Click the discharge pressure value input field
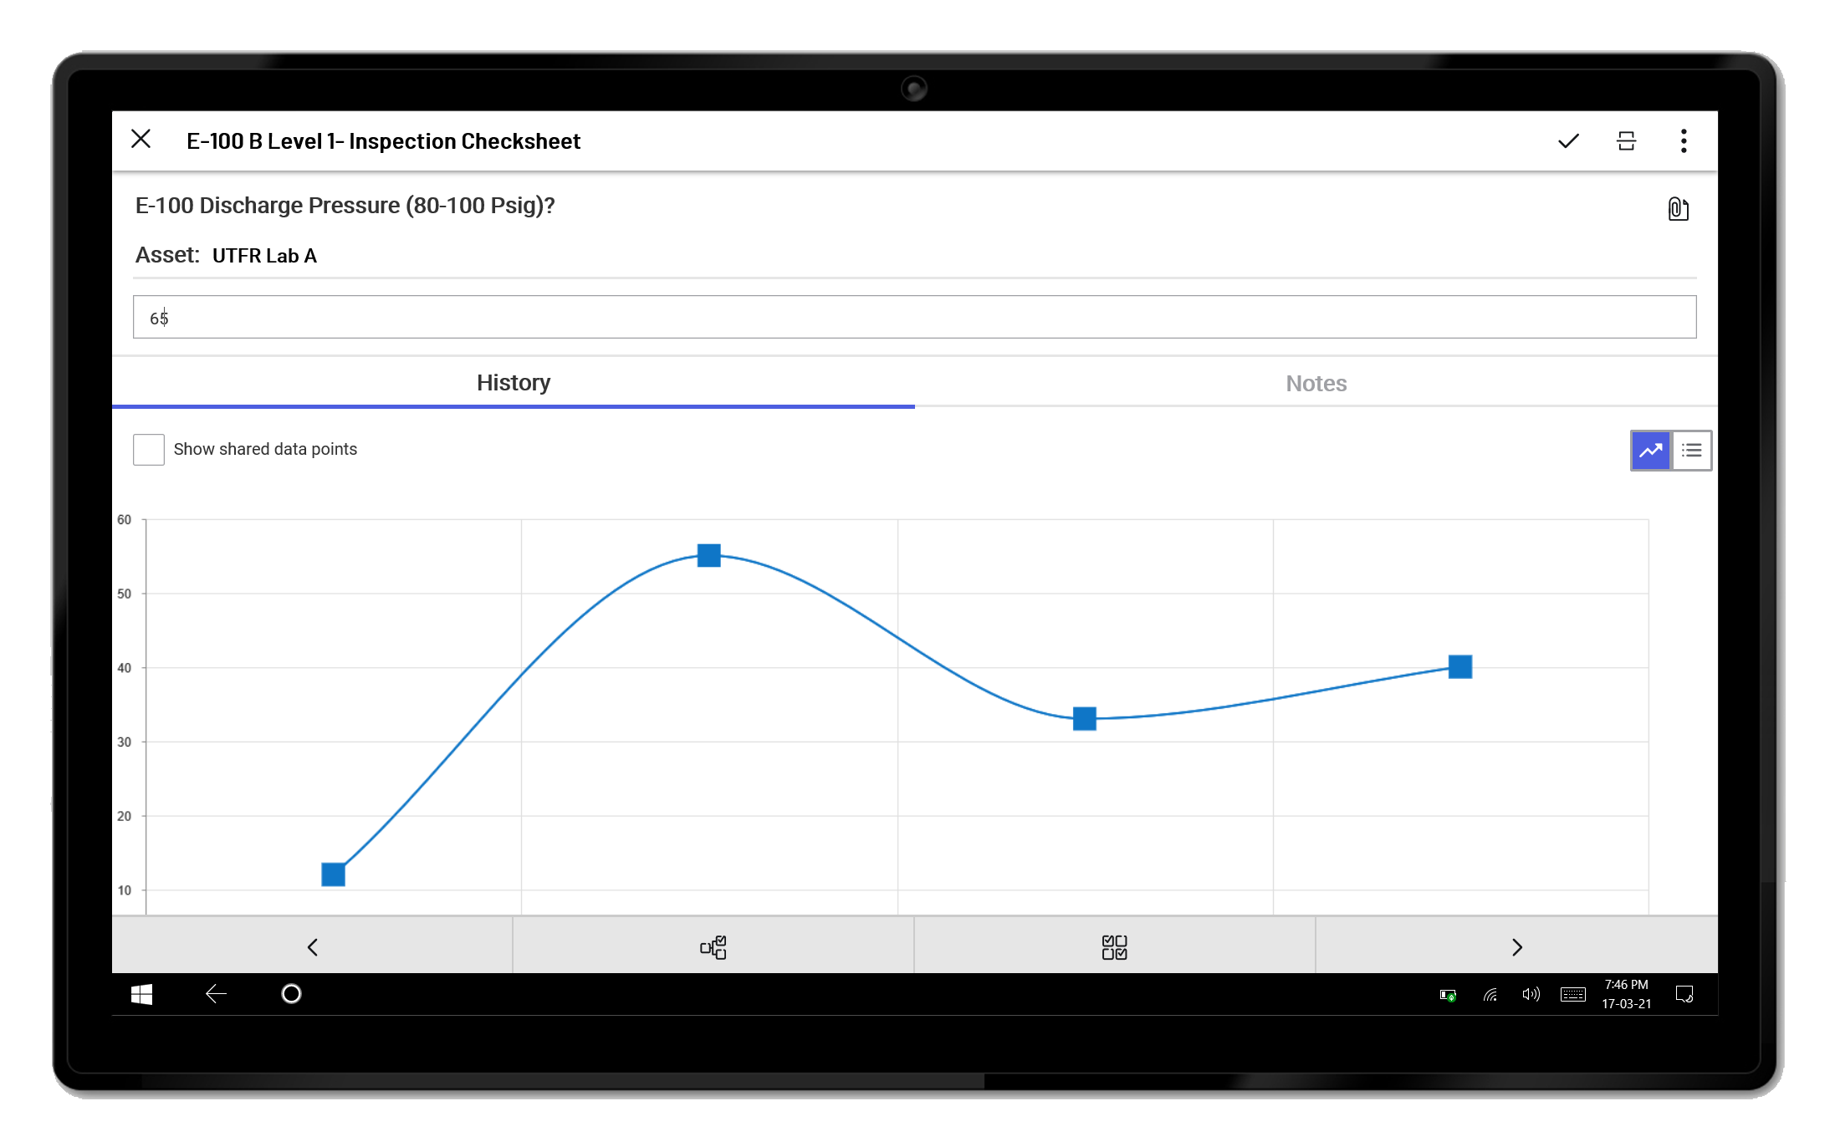Image resolution: width=1830 pixels, height=1137 pixels. point(914,317)
